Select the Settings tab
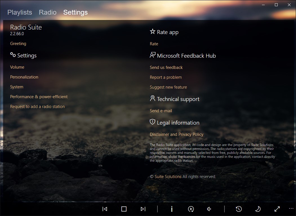This screenshot has width=296, height=216. [x=75, y=12]
